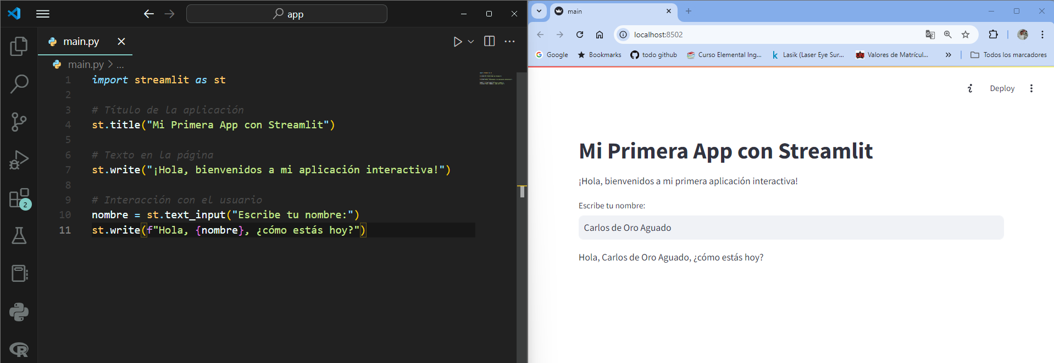
Task: Split the editor to the right
Action: [489, 41]
